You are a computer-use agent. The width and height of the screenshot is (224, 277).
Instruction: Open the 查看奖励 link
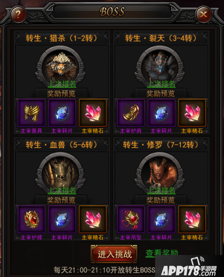click(162, 253)
